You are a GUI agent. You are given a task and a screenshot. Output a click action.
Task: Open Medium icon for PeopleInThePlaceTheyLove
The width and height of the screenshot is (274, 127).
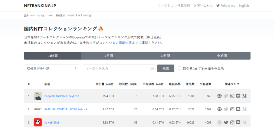point(245,96)
